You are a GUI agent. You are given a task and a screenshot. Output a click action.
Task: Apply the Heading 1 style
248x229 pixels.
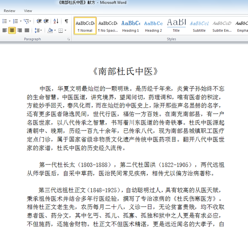tap(131, 26)
